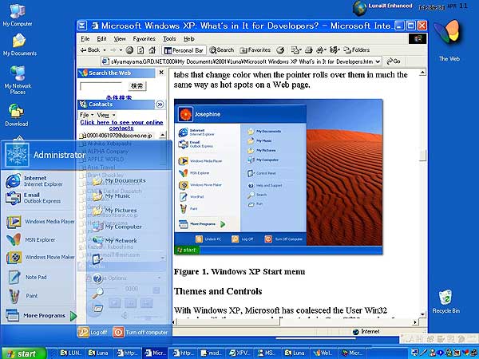Click the magnifier Search icon in Start menu
This screenshot has width=479, height=359.
pos(97,293)
